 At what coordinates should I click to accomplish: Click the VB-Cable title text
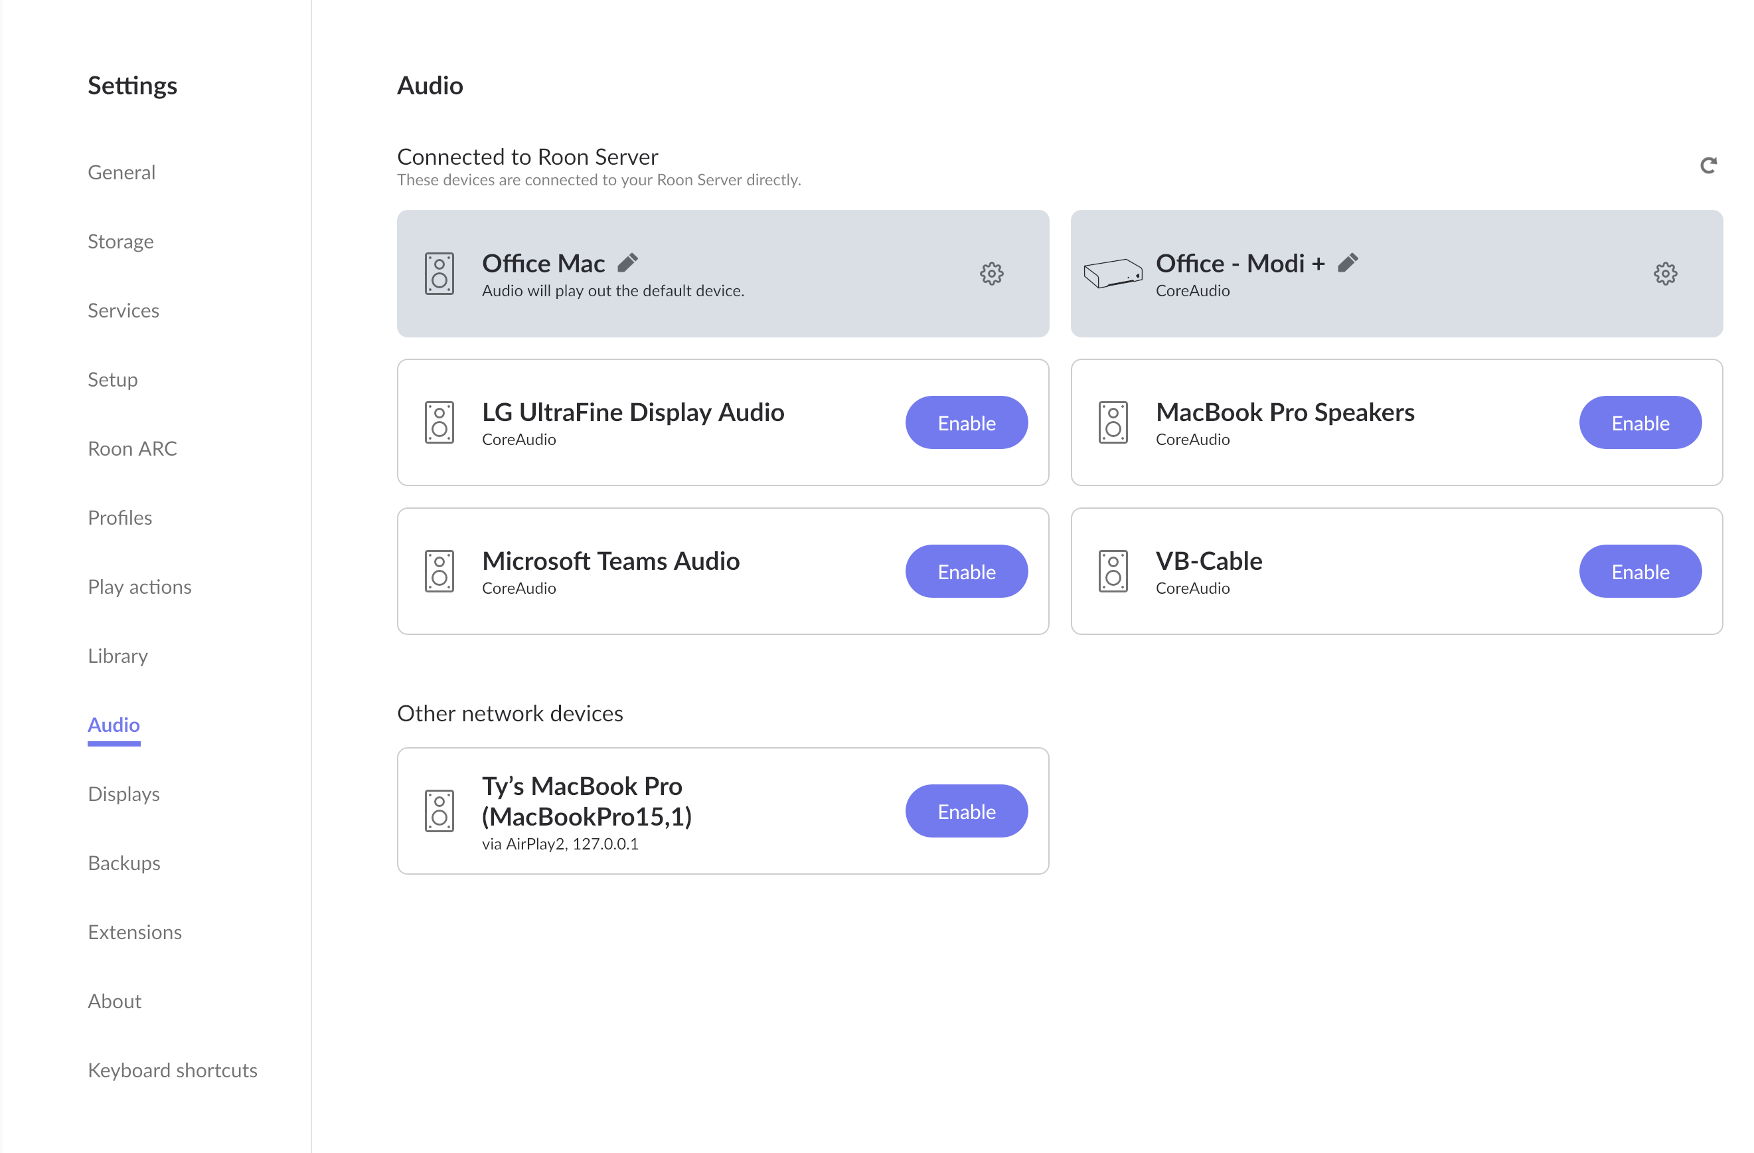tap(1209, 561)
